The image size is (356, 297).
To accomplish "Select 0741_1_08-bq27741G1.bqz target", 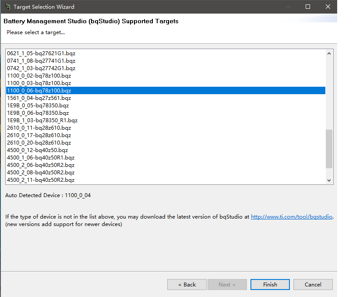I will tap(41, 60).
